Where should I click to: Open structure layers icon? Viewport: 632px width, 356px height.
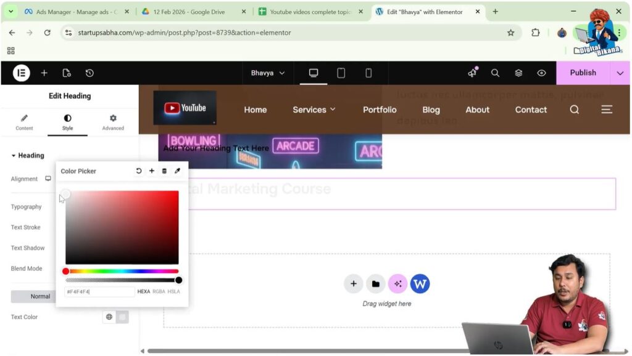pos(518,73)
